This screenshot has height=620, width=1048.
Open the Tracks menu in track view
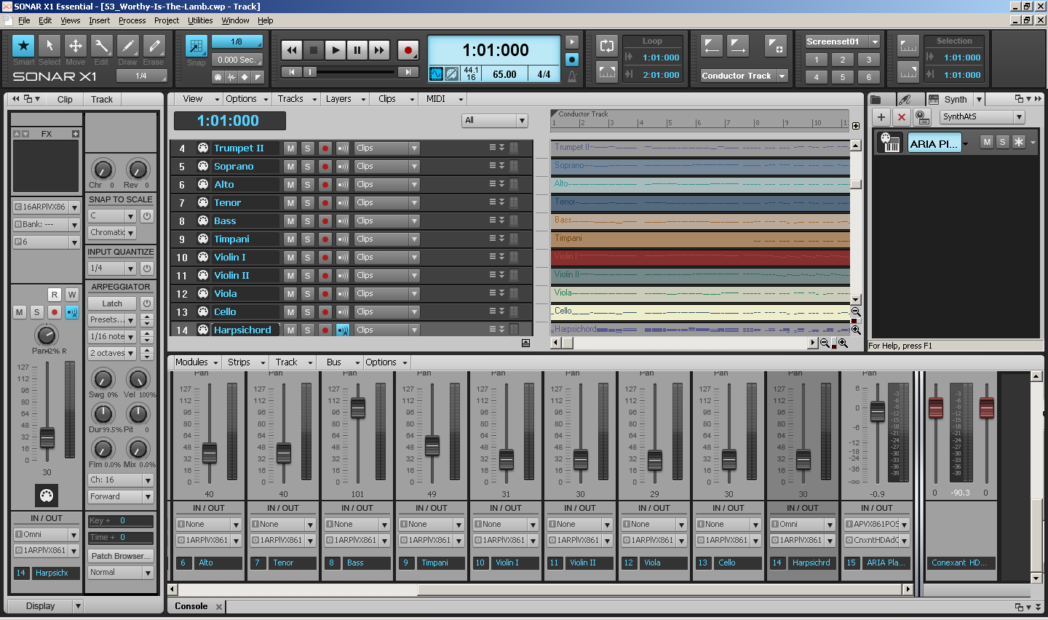pyautogui.click(x=297, y=99)
